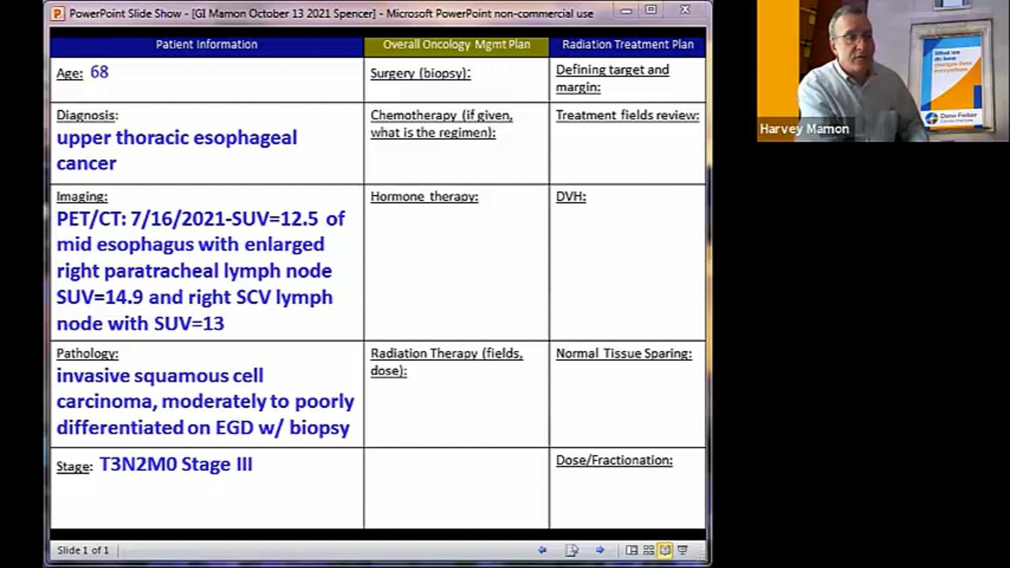The width and height of the screenshot is (1010, 568).
Task: Click the PowerPoint icon in title bar
Action: click(58, 14)
